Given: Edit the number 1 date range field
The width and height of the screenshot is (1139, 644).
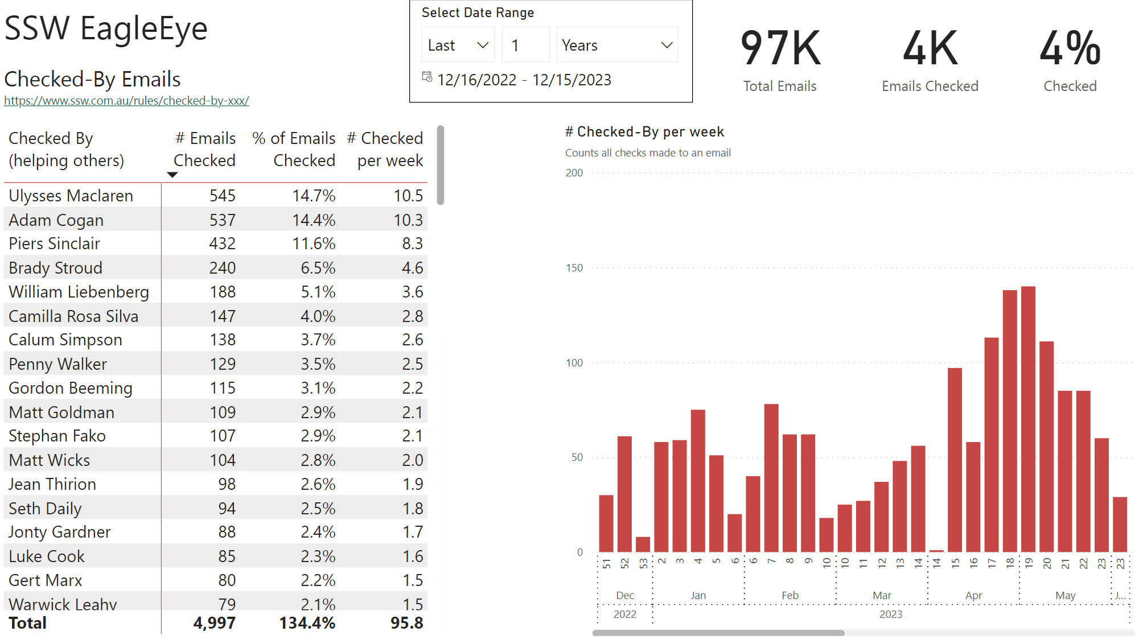Looking at the screenshot, I should click(x=525, y=45).
